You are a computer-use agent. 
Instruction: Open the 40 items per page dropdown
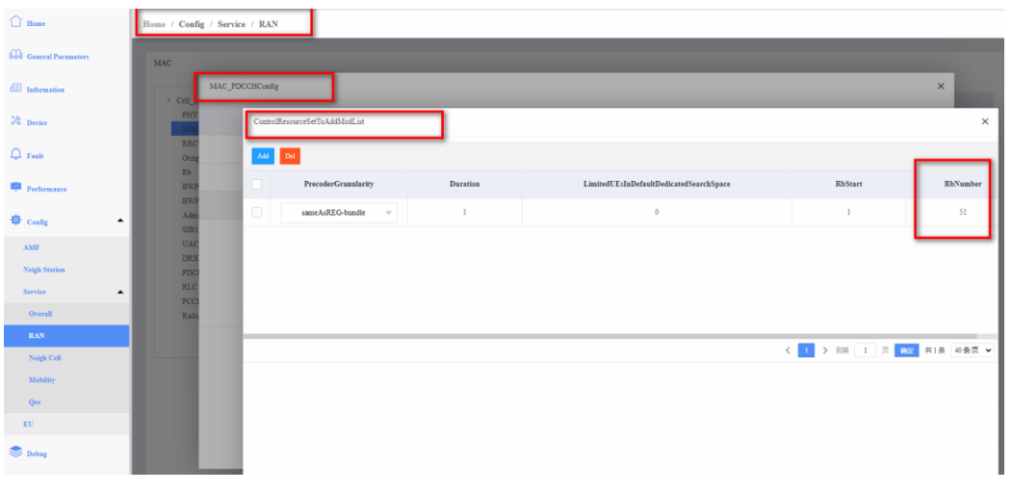(x=973, y=350)
